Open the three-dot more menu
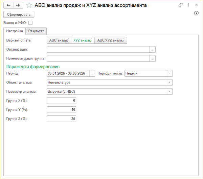 [x=188, y=5]
